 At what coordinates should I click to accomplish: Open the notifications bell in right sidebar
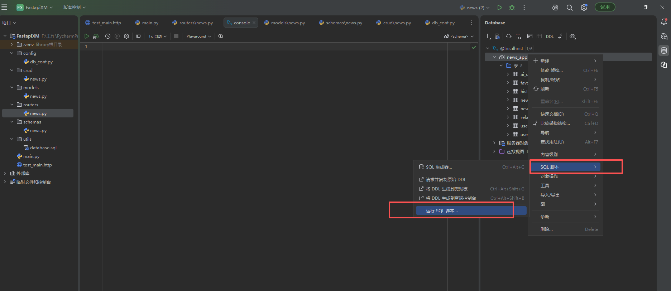click(x=664, y=22)
